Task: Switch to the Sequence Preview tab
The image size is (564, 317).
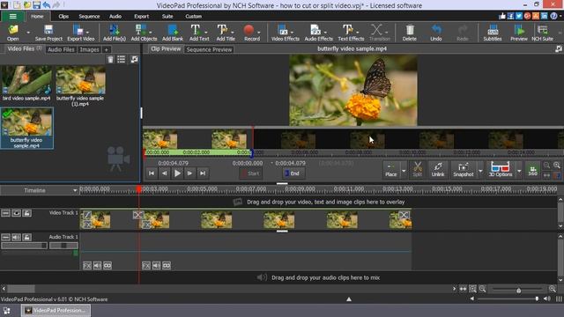Action: [210, 49]
